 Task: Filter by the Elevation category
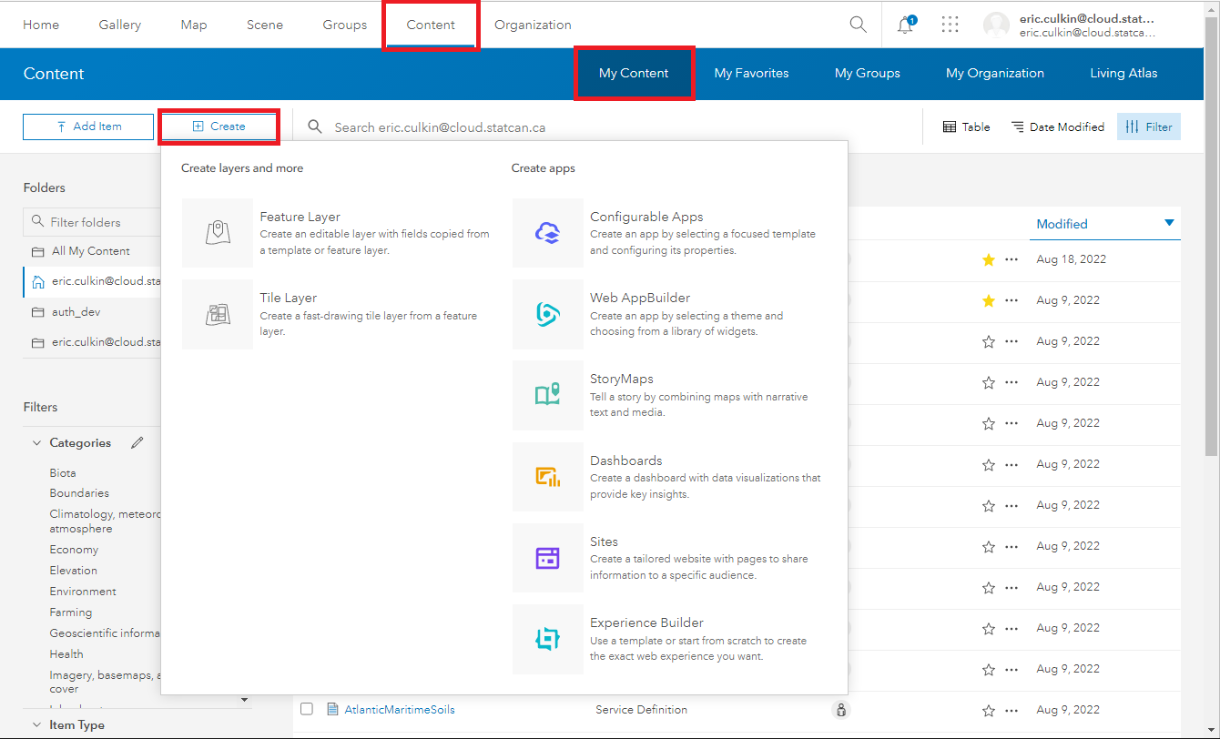point(74,571)
